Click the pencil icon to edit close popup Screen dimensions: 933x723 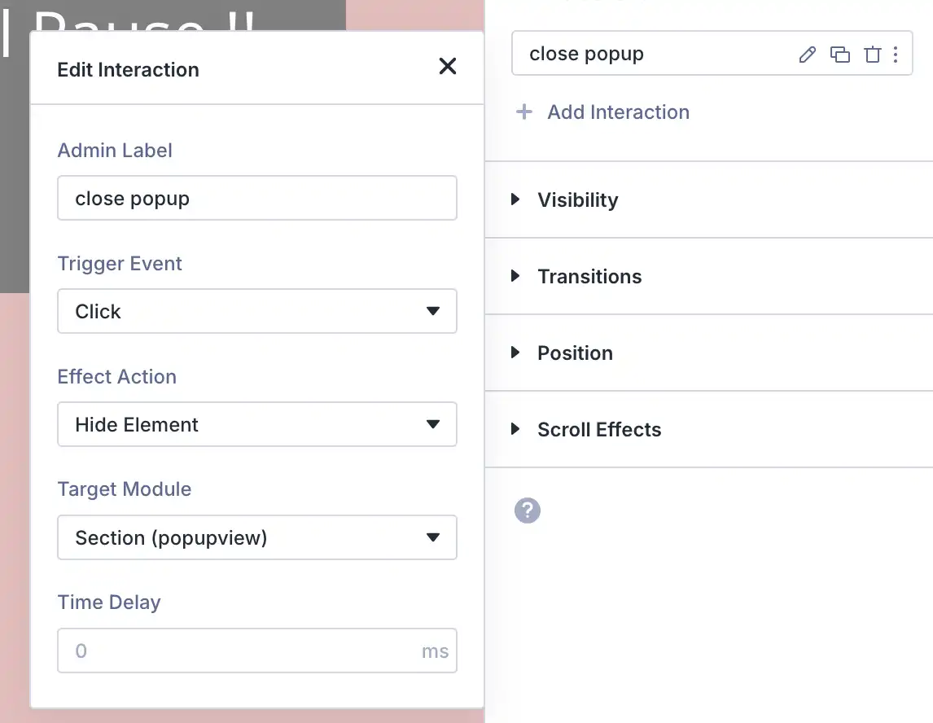click(807, 55)
